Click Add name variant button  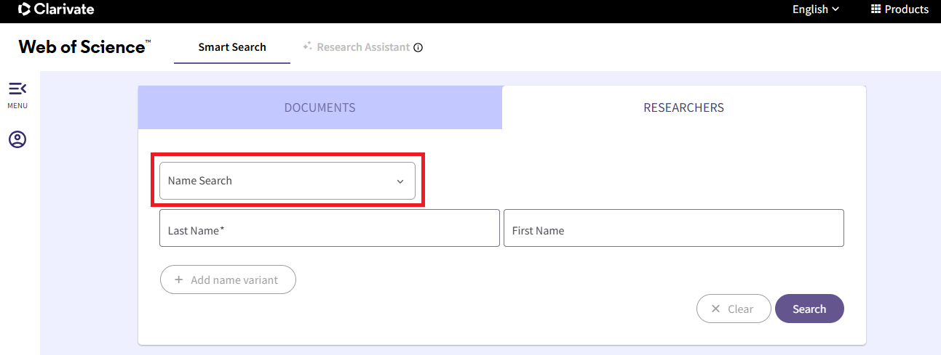point(228,279)
